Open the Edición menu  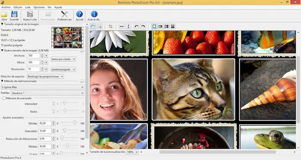(x=18, y=7)
